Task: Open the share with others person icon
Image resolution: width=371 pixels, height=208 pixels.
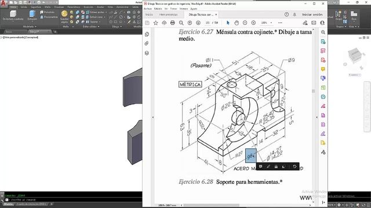Action: [x=322, y=23]
